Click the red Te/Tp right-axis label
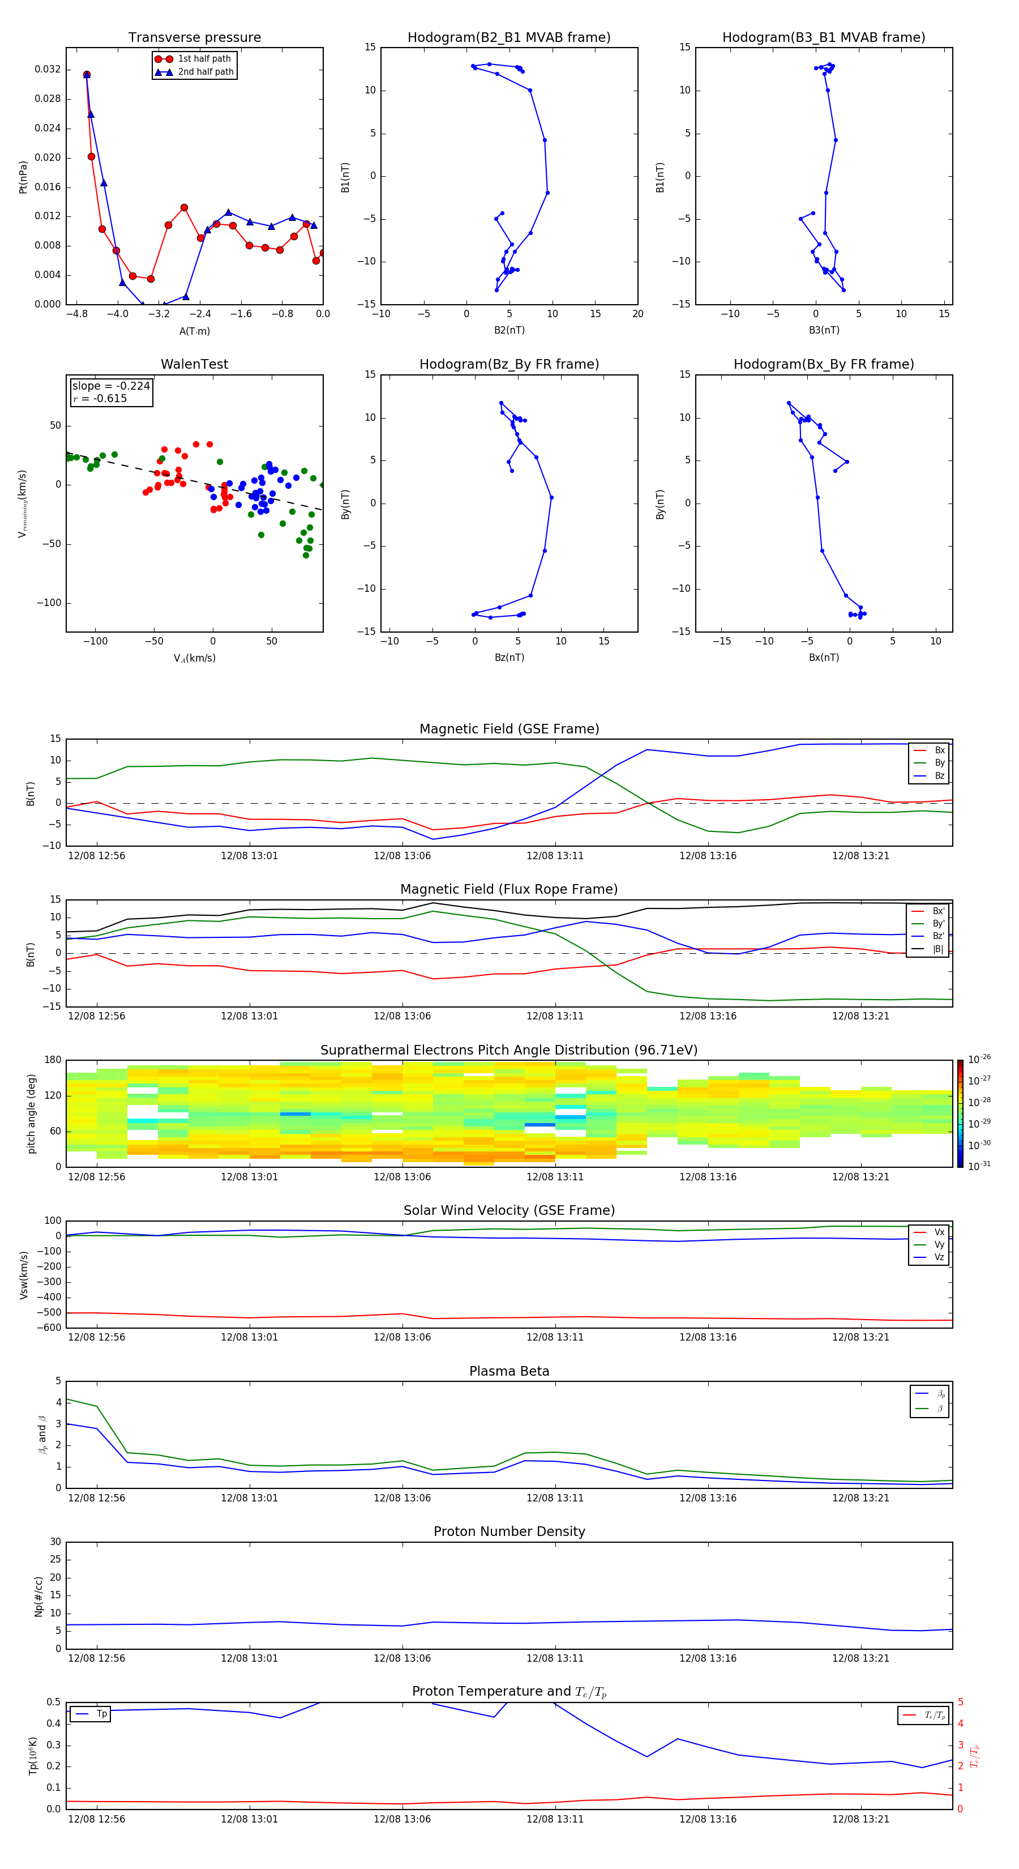The image size is (1019, 1869). tap(974, 1756)
